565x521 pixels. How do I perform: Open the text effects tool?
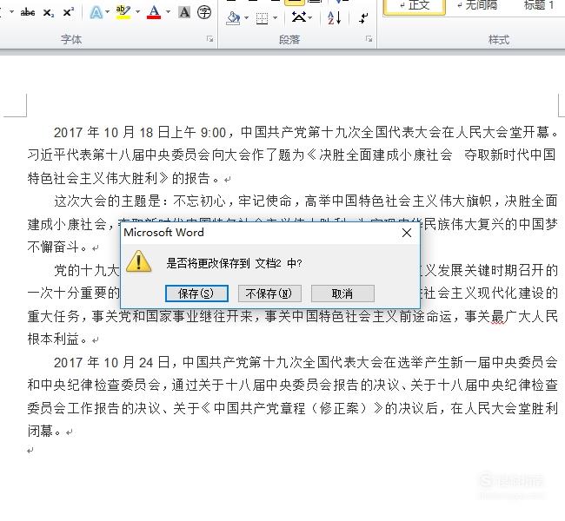tap(96, 13)
